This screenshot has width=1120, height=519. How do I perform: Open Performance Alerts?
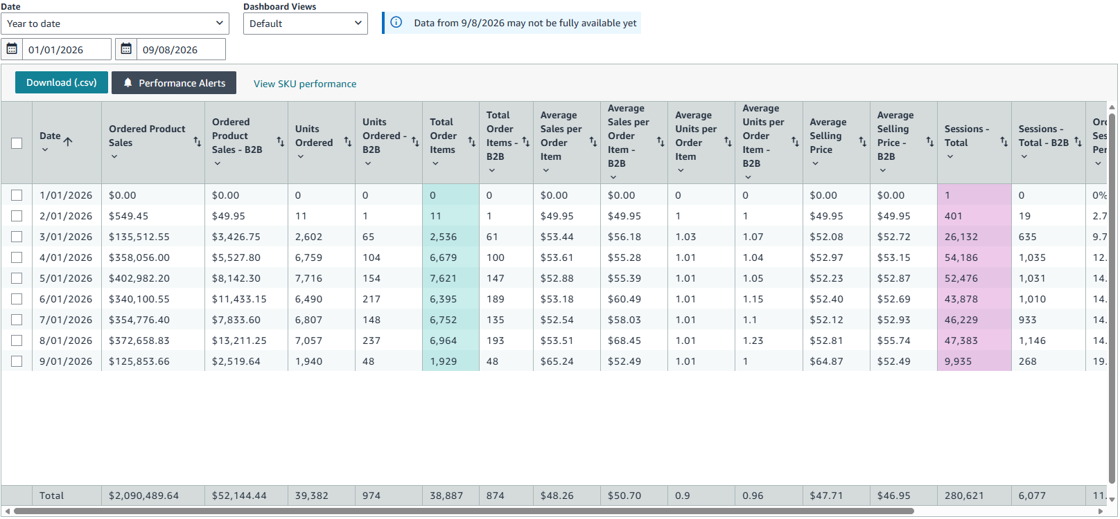174,82
